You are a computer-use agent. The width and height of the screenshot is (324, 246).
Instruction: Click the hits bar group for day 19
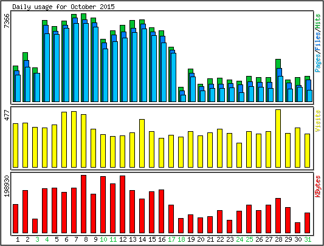coord(191,85)
